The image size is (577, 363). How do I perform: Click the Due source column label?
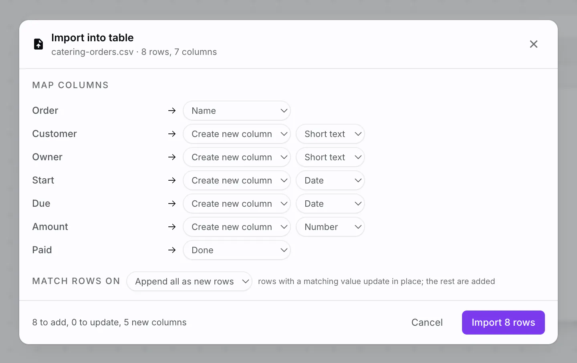[x=41, y=204]
